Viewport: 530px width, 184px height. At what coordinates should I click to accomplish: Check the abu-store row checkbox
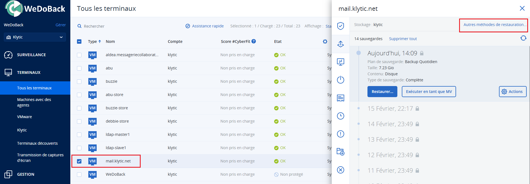79,95
